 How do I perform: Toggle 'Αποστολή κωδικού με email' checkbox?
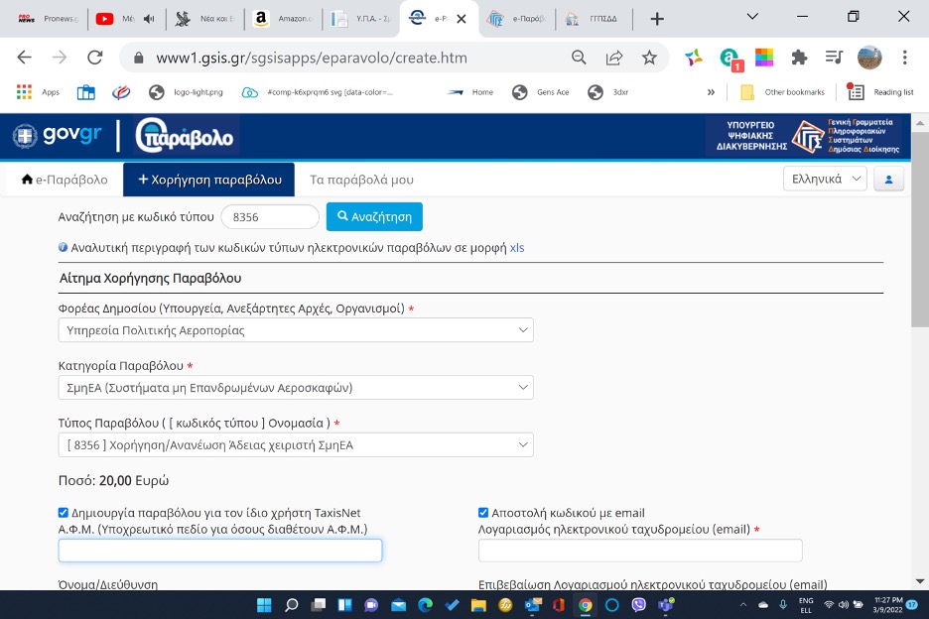click(x=483, y=513)
